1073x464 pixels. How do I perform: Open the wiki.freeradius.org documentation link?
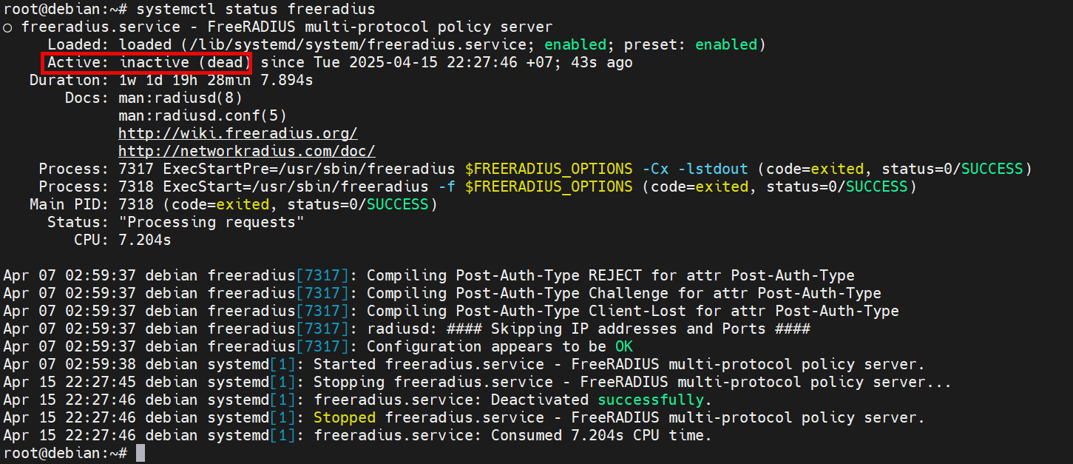pyautogui.click(x=238, y=134)
